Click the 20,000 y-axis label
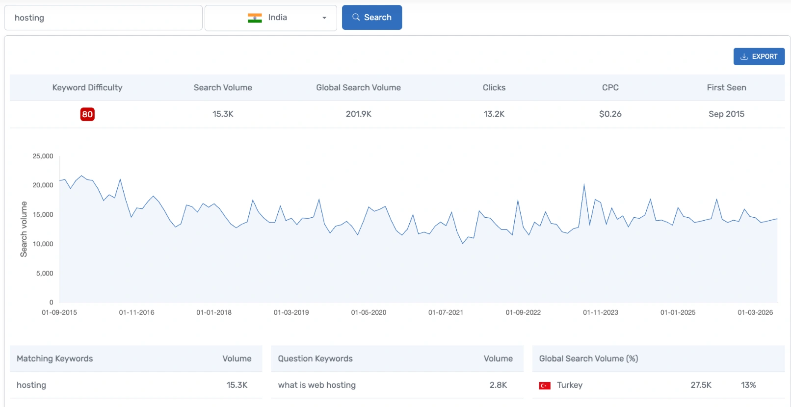 (43, 185)
